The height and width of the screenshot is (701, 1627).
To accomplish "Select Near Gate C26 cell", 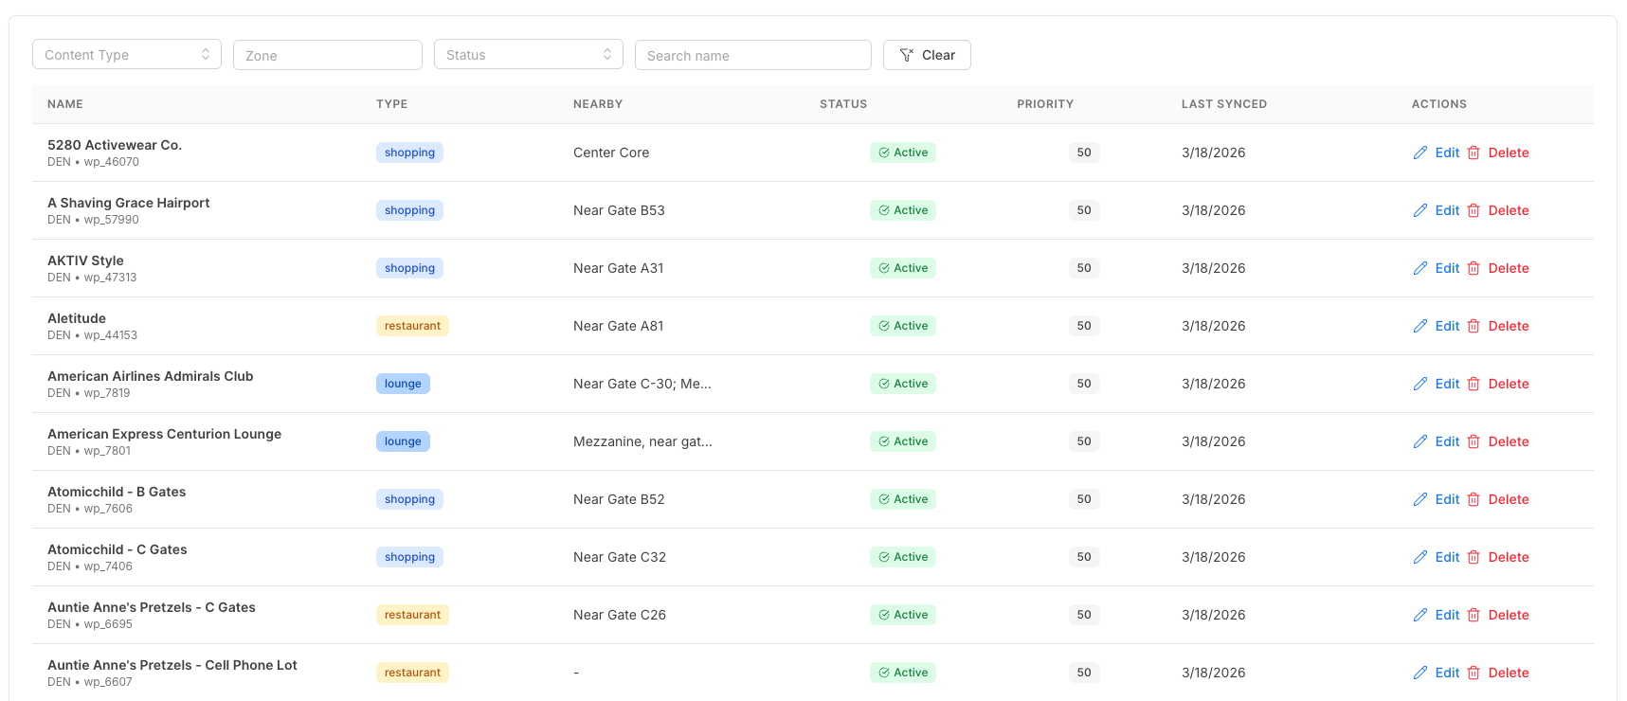I will 620,615.
